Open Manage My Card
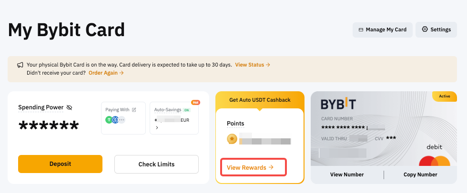Viewport: 467px width, 193px height. pyautogui.click(x=382, y=29)
